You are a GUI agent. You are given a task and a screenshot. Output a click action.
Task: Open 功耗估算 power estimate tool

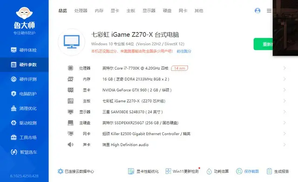click(x=217, y=171)
